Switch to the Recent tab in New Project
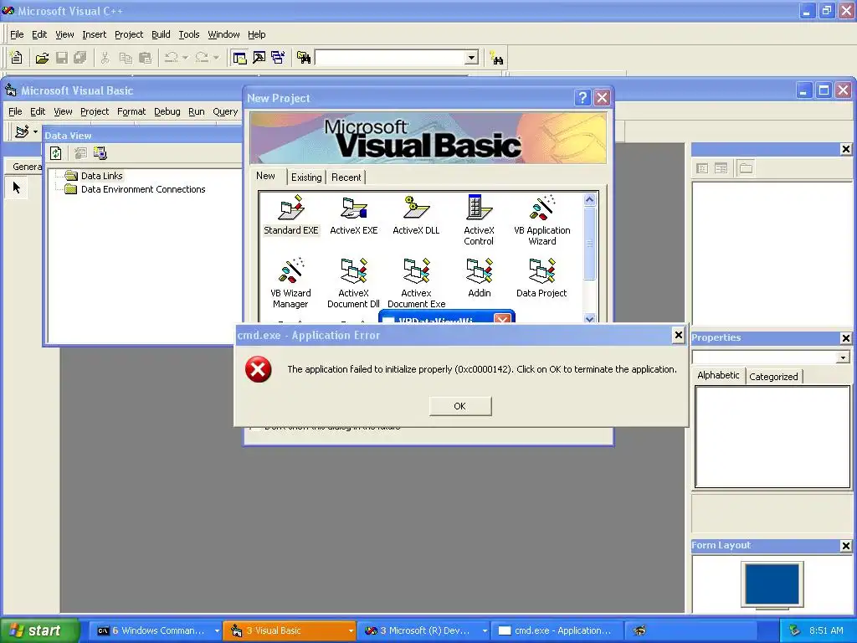Screen dimensions: 857x643 coord(346,177)
